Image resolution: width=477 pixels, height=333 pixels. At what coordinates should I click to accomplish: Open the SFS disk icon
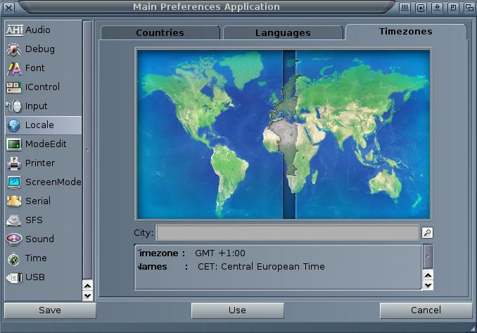(14, 220)
